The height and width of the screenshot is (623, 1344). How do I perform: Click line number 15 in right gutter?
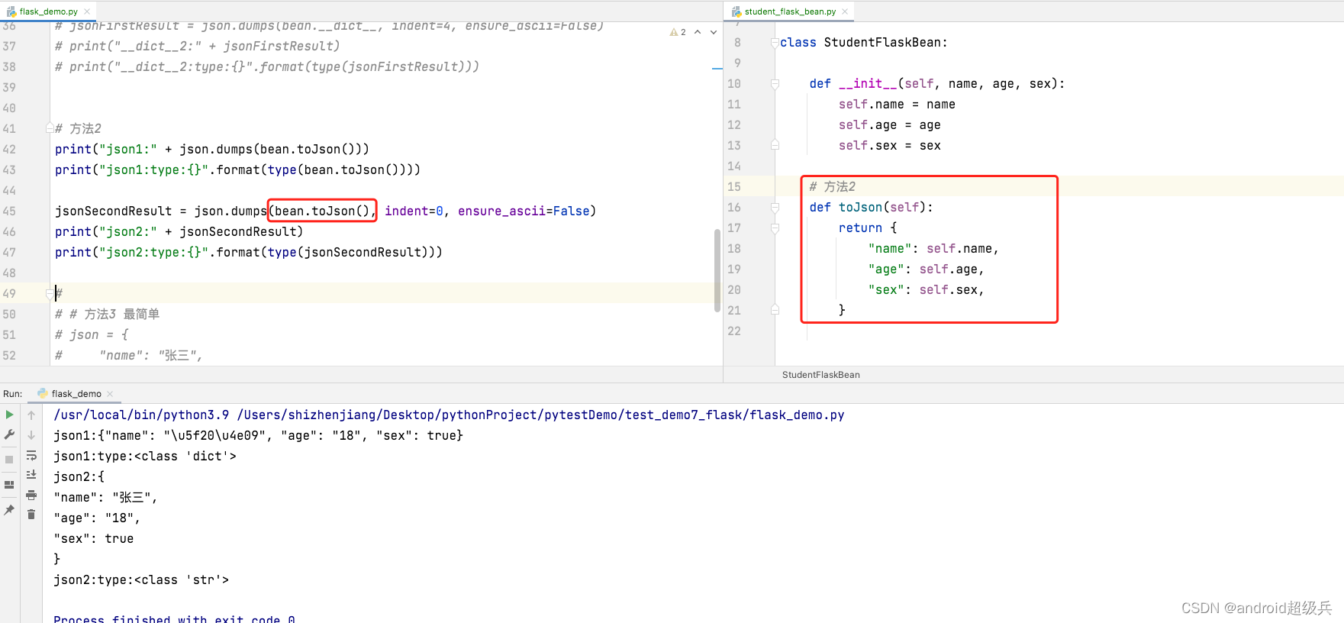tap(734, 186)
